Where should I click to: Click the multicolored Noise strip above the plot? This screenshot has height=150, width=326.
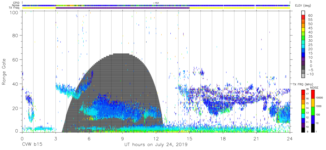tap(156, 5)
